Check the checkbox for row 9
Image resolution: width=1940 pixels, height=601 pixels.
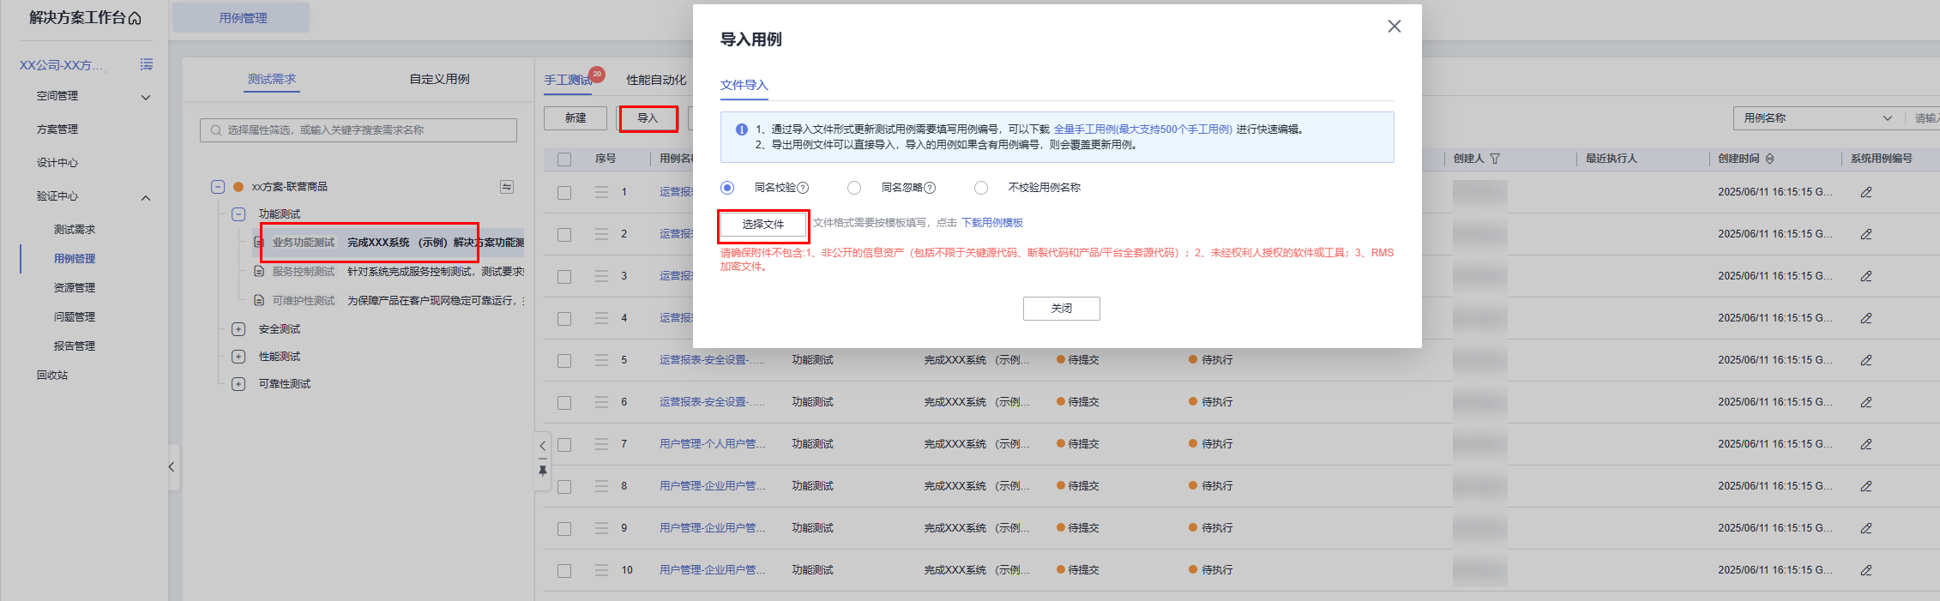tap(564, 529)
